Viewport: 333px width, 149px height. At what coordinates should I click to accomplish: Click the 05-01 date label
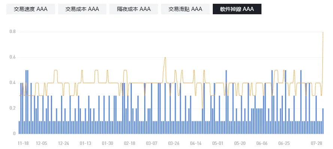(x=218, y=143)
